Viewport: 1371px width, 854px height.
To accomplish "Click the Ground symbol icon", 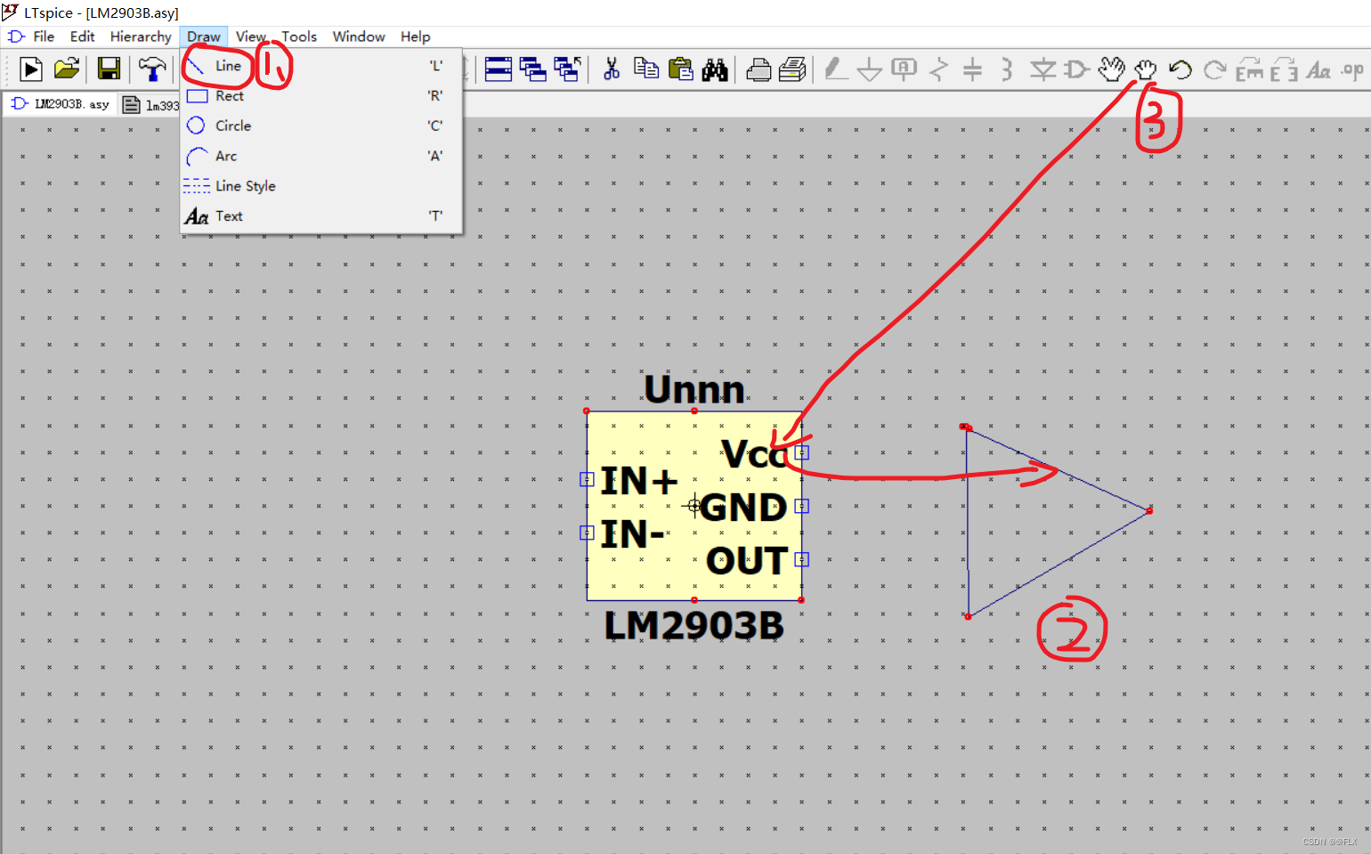I will (x=869, y=69).
